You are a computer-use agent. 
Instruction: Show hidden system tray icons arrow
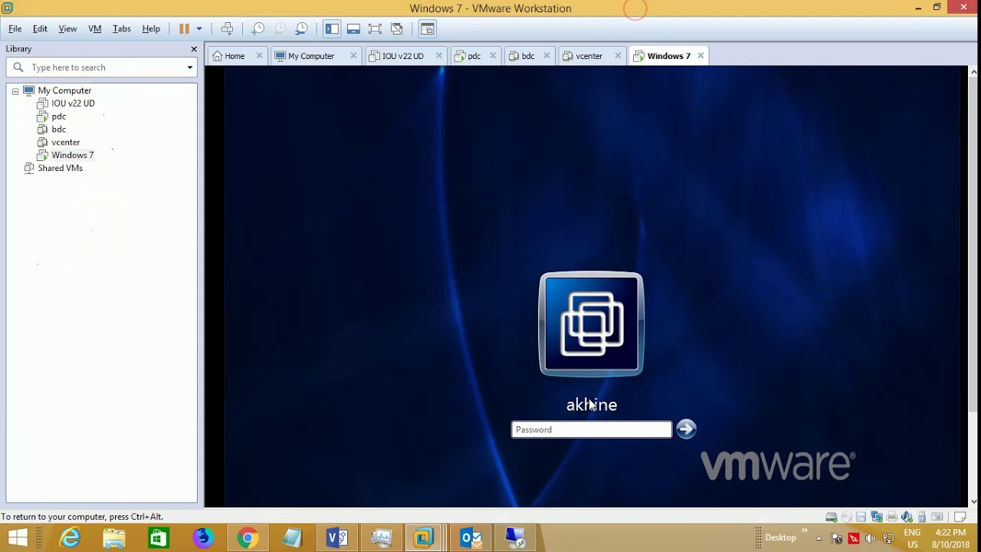[x=819, y=538]
